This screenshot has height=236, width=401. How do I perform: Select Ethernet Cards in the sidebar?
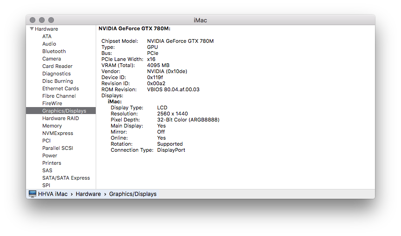[60, 88]
